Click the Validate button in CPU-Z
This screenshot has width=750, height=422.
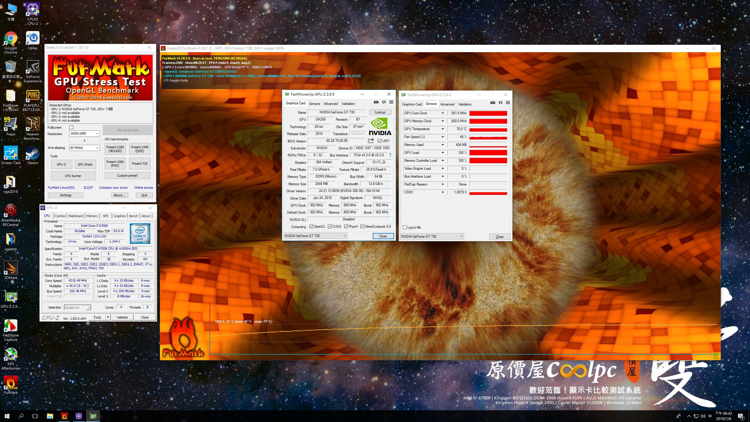click(x=122, y=317)
